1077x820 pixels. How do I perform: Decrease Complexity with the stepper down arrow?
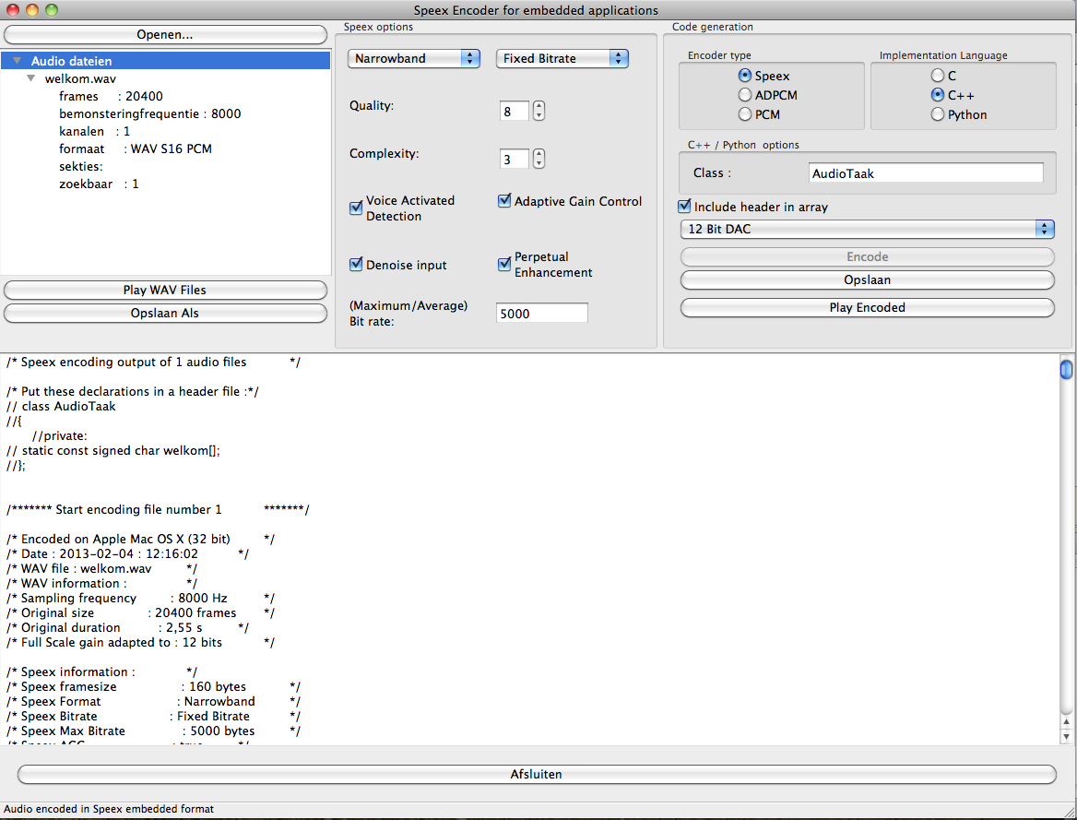click(539, 163)
